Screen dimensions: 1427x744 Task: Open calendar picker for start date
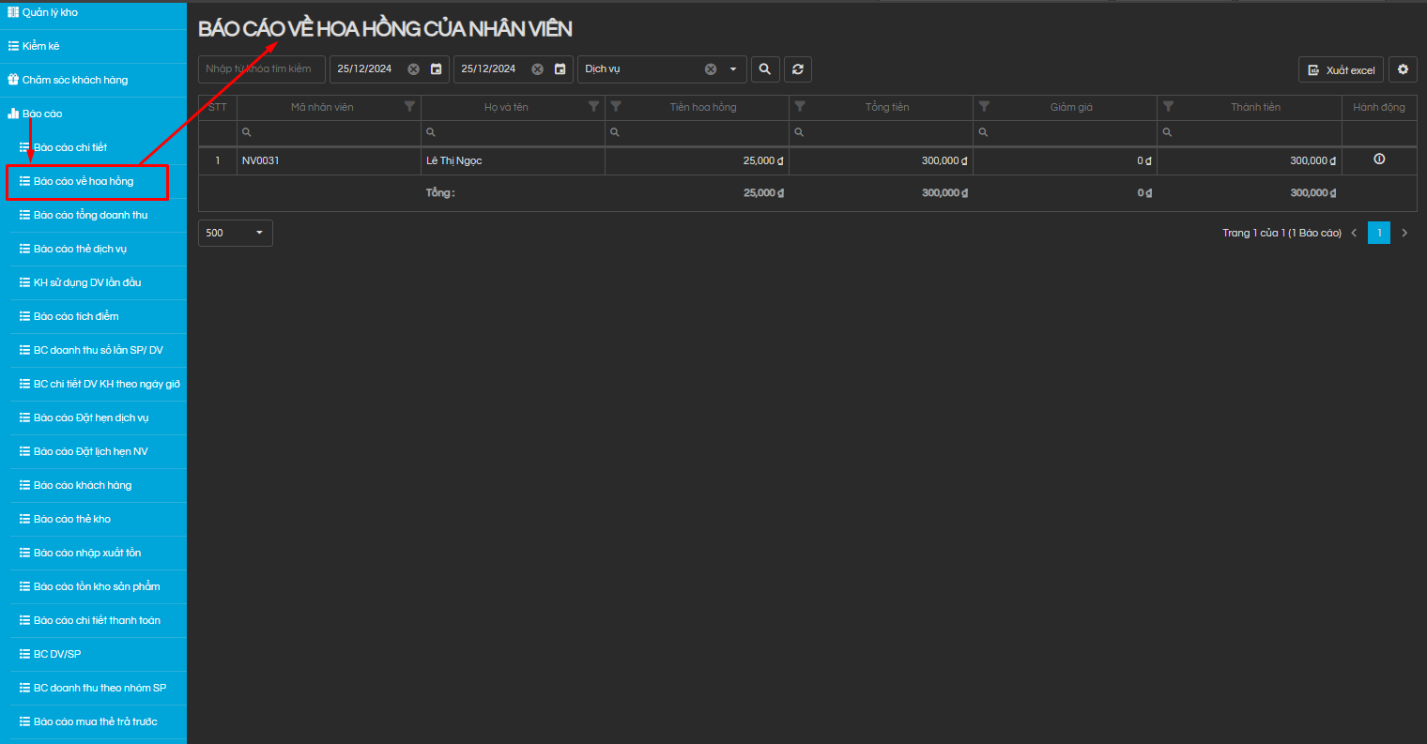pos(436,69)
